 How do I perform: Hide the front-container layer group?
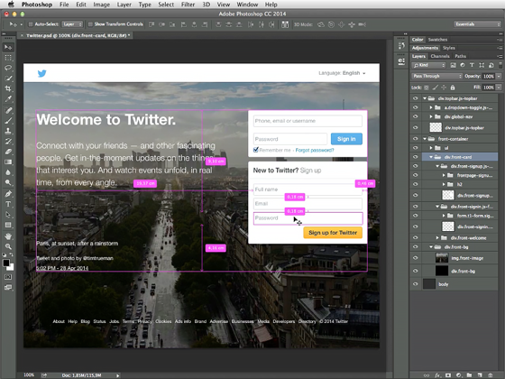415,139
